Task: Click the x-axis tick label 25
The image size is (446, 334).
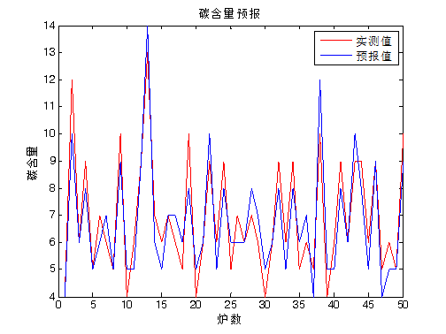Action: [x=230, y=305]
